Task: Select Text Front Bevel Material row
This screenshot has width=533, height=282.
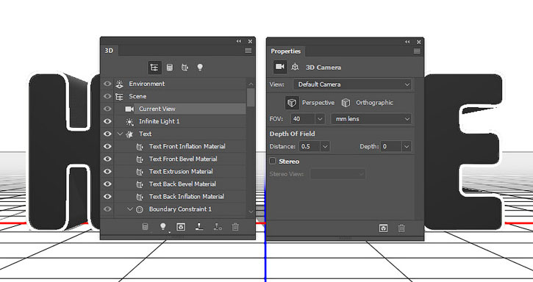Action: click(x=179, y=159)
